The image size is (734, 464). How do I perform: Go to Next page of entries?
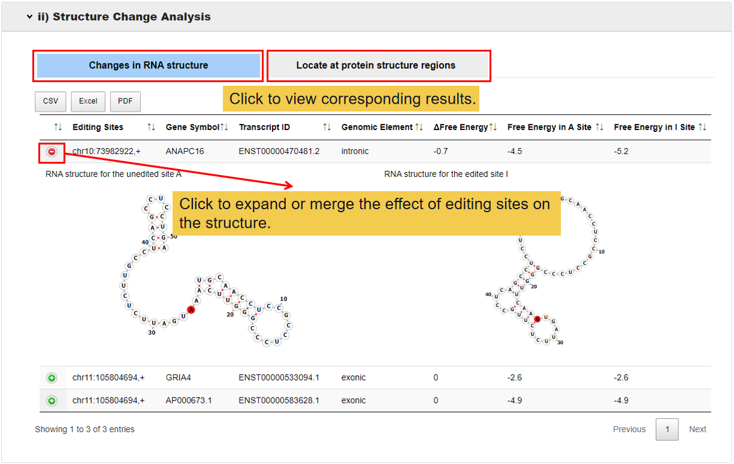(697, 429)
